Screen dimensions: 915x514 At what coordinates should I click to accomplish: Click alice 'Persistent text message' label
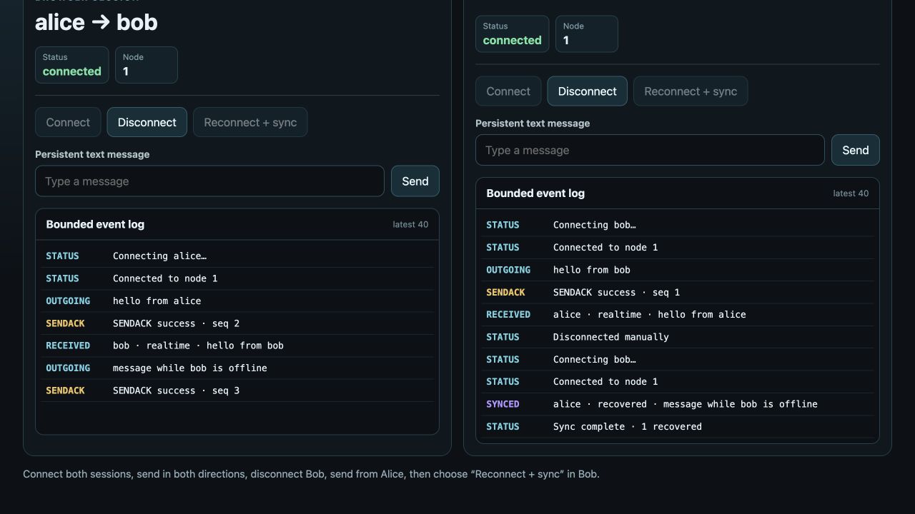pyautogui.click(x=92, y=154)
